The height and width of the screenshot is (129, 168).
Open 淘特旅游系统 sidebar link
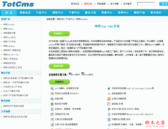pos(9,63)
